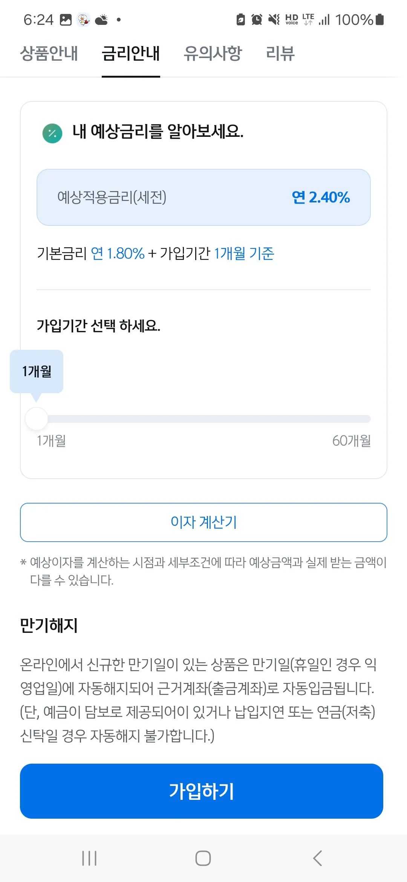Open the 이자 계산기
This screenshot has height=882, width=407.
(203, 522)
